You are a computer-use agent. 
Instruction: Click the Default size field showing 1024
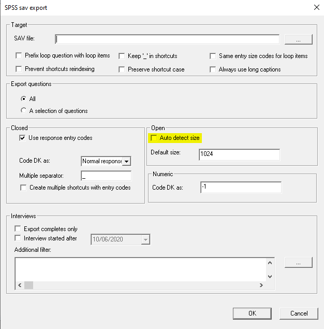tap(239, 154)
